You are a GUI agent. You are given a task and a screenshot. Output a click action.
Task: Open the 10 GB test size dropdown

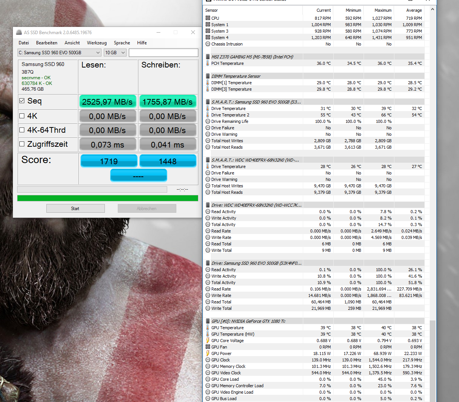click(x=115, y=53)
